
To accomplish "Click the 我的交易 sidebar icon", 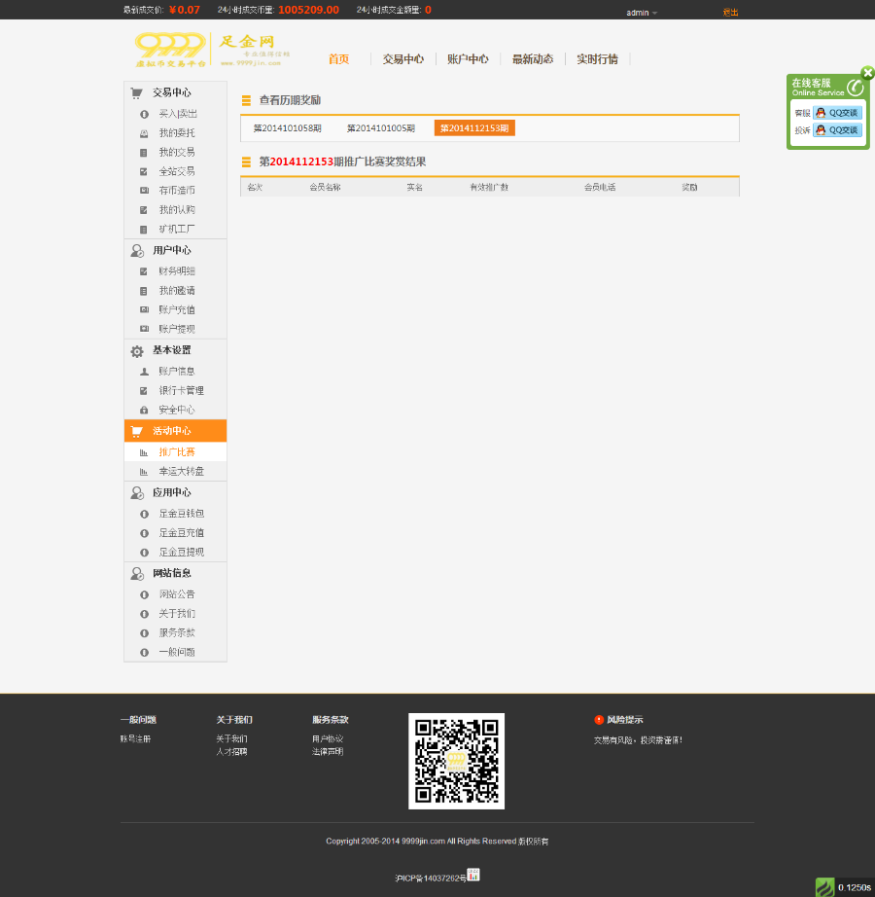I will point(144,153).
